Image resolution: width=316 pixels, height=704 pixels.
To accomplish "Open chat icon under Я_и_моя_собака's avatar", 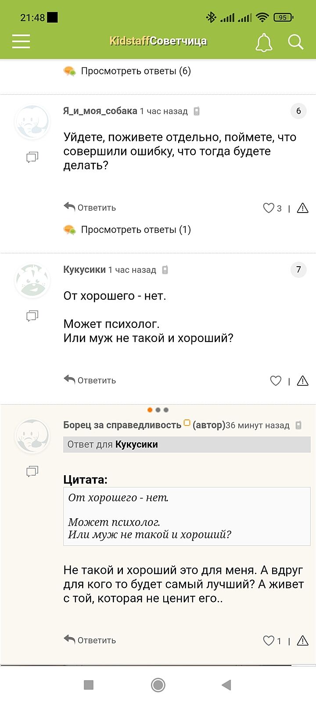I will pyautogui.click(x=32, y=157).
